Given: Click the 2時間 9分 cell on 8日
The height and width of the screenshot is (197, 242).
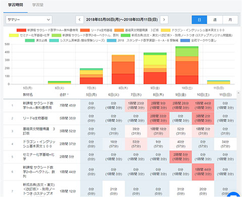Looking at the screenshot, I should [158, 106].
